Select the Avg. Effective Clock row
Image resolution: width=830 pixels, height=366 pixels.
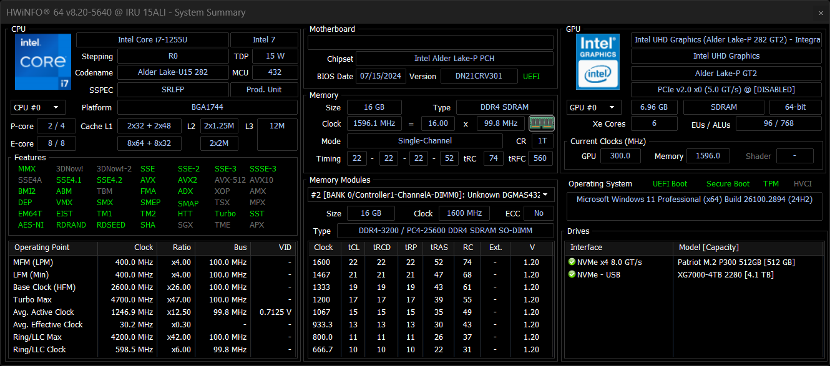153,324
